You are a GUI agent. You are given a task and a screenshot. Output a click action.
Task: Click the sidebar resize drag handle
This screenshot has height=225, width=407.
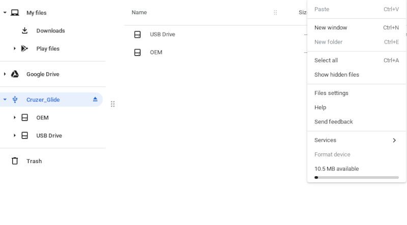(x=113, y=104)
